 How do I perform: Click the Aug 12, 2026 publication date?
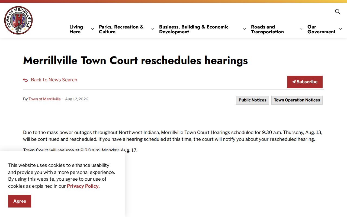(x=76, y=99)
